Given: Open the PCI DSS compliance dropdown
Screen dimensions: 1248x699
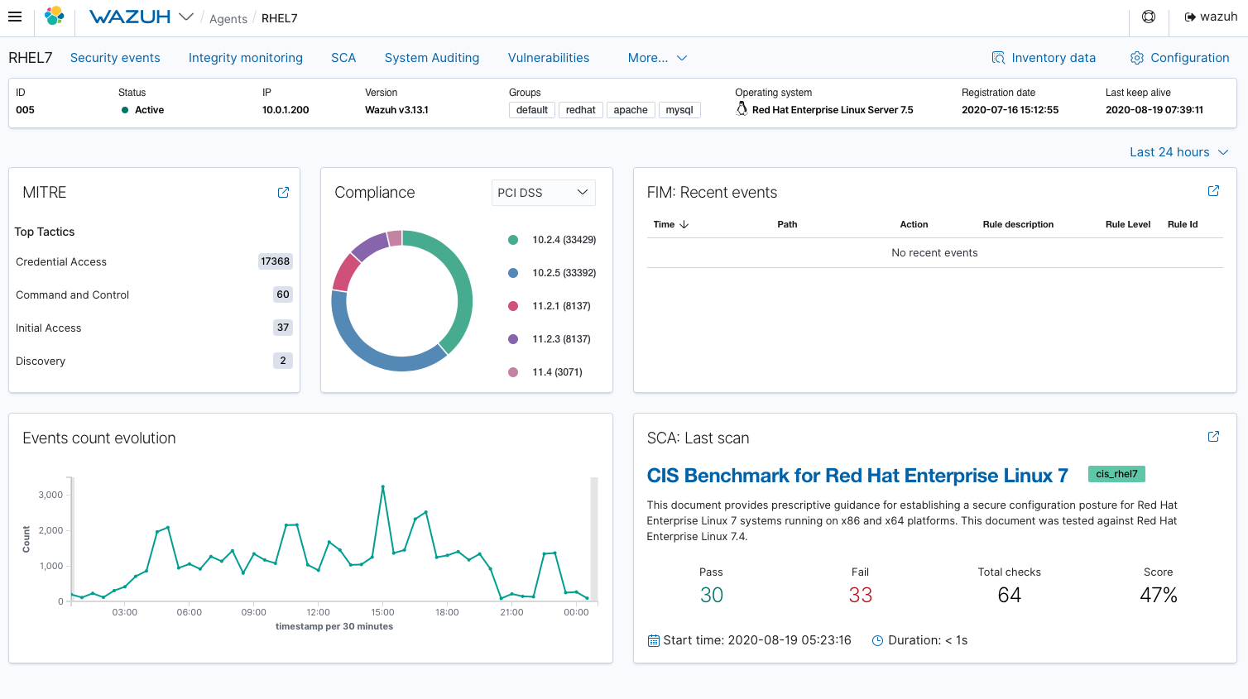Looking at the screenshot, I should [543, 192].
